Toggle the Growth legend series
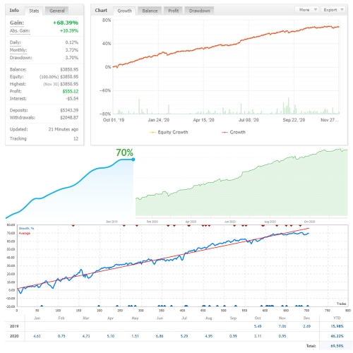The height and width of the screenshot is (353, 353). pyautogui.click(x=234, y=132)
